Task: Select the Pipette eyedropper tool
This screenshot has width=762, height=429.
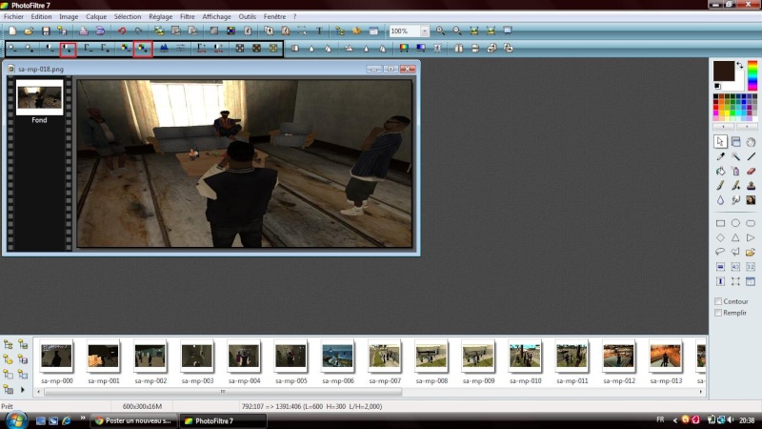Action: click(x=720, y=156)
